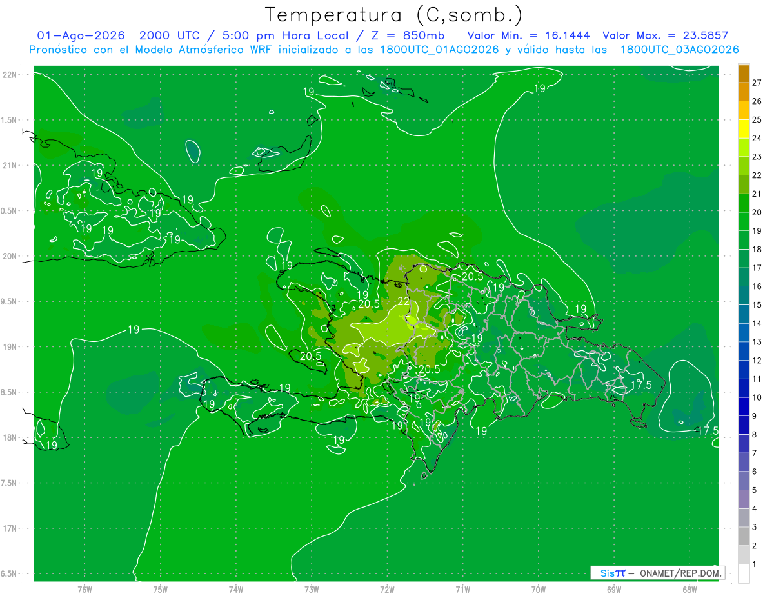Pick the gray swatch between legend 2 and 3
774x598 pixels.
click(744, 536)
